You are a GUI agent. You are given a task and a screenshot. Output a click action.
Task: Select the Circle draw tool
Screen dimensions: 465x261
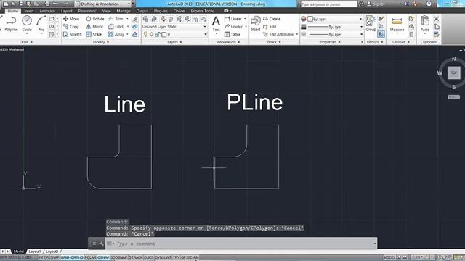[x=27, y=24]
